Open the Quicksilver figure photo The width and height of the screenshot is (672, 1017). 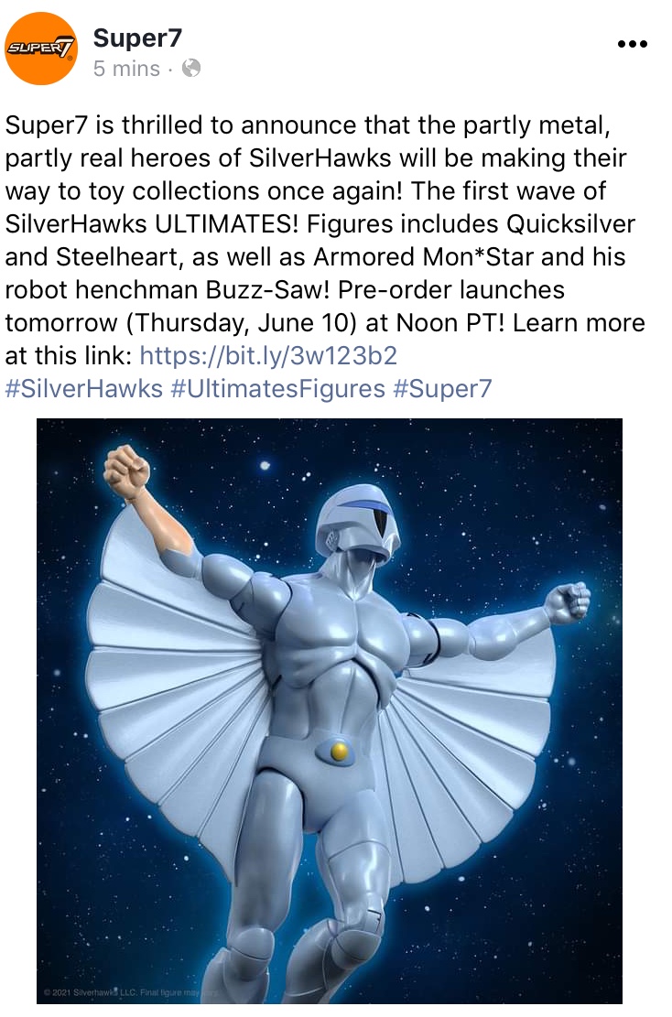(330, 711)
